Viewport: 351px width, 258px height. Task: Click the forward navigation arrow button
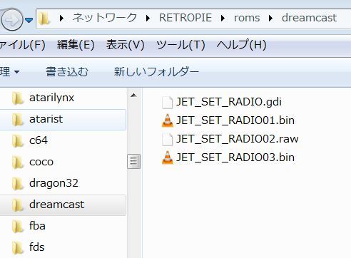pyautogui.click(x=12, y=20)
